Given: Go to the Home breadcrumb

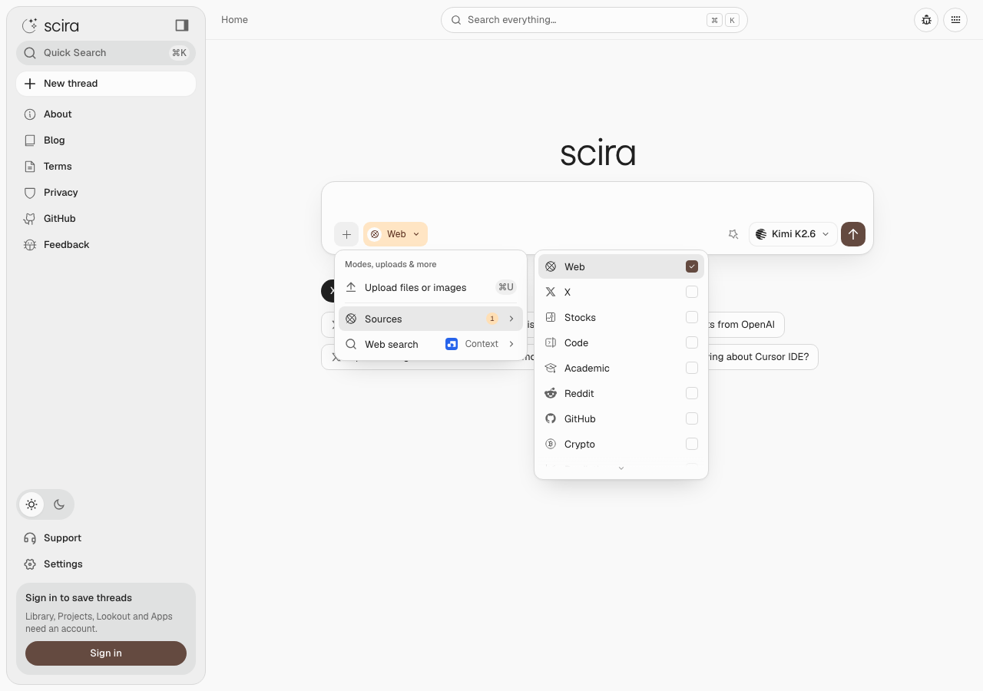Looking at the screenshot, I should click(x=234, y=20).
